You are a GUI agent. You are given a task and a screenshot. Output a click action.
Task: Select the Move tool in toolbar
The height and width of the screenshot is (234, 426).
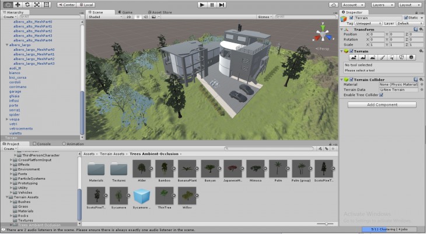[18, 5]
